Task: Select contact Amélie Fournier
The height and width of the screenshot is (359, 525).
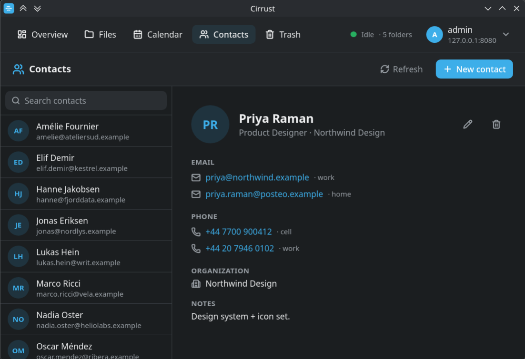Action: click(86, 131)
